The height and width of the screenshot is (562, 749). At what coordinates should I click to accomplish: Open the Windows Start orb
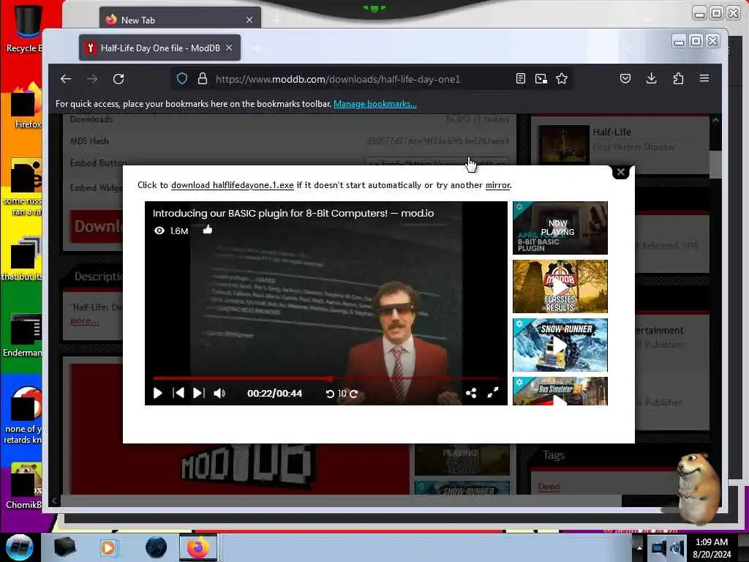pyautogui.click(x=19, y=547)
